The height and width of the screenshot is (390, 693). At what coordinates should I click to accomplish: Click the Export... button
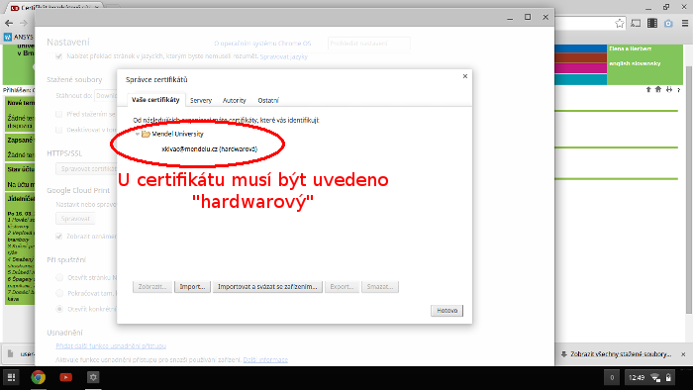(x=343, y=287)
